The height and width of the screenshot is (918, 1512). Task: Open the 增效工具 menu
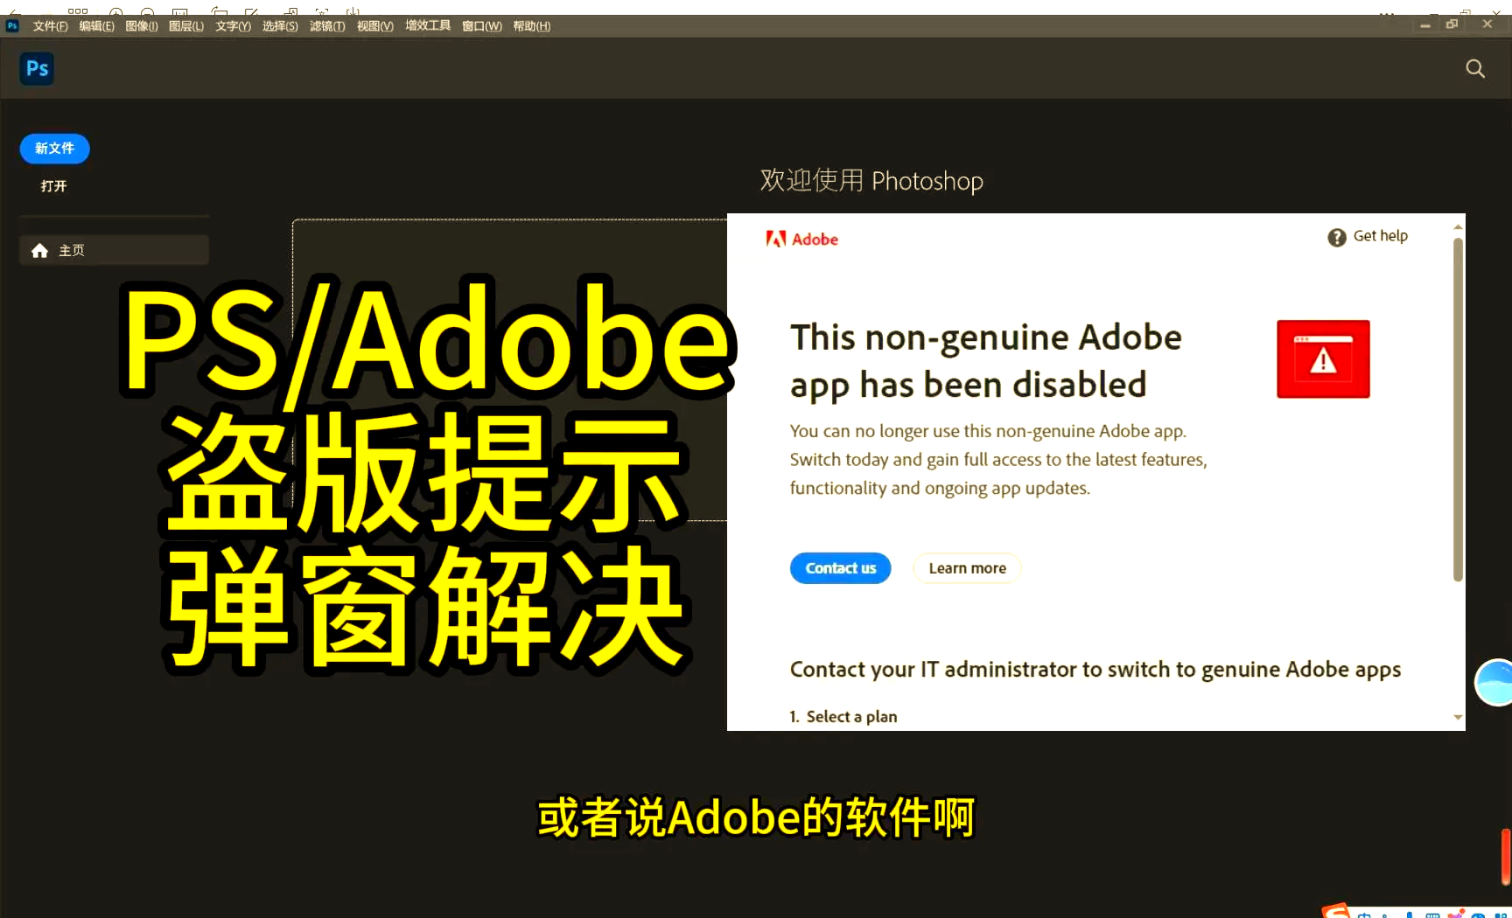(428, 26)
